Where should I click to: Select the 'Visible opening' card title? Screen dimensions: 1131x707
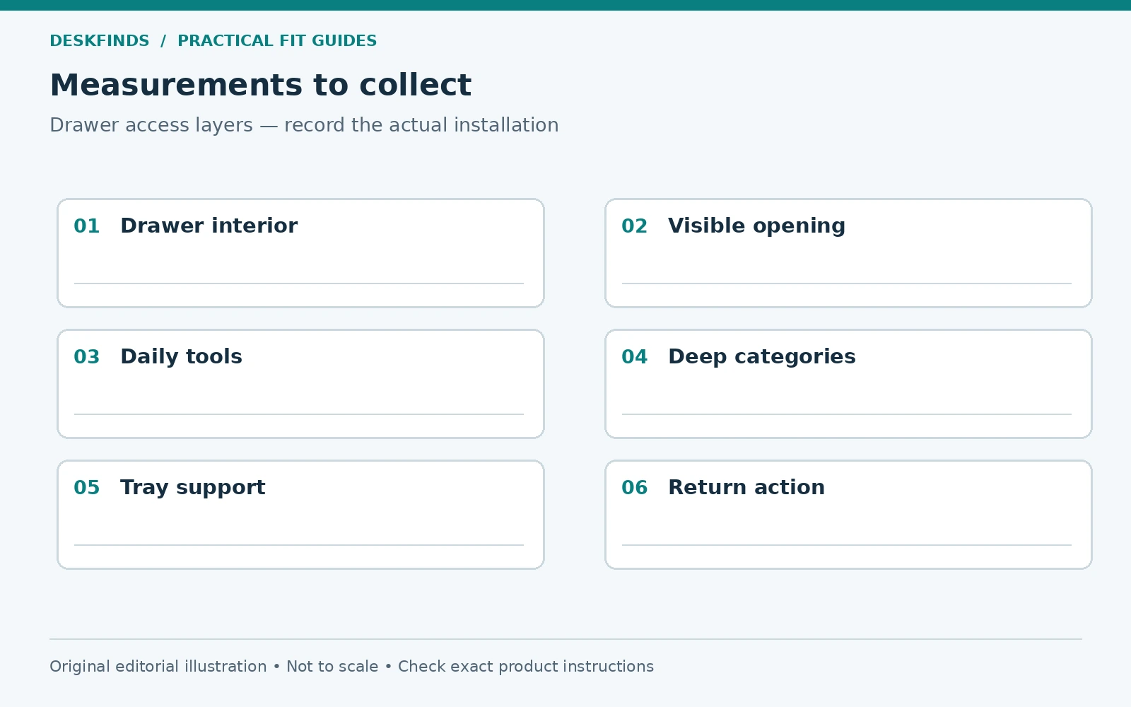click(756, 226)
